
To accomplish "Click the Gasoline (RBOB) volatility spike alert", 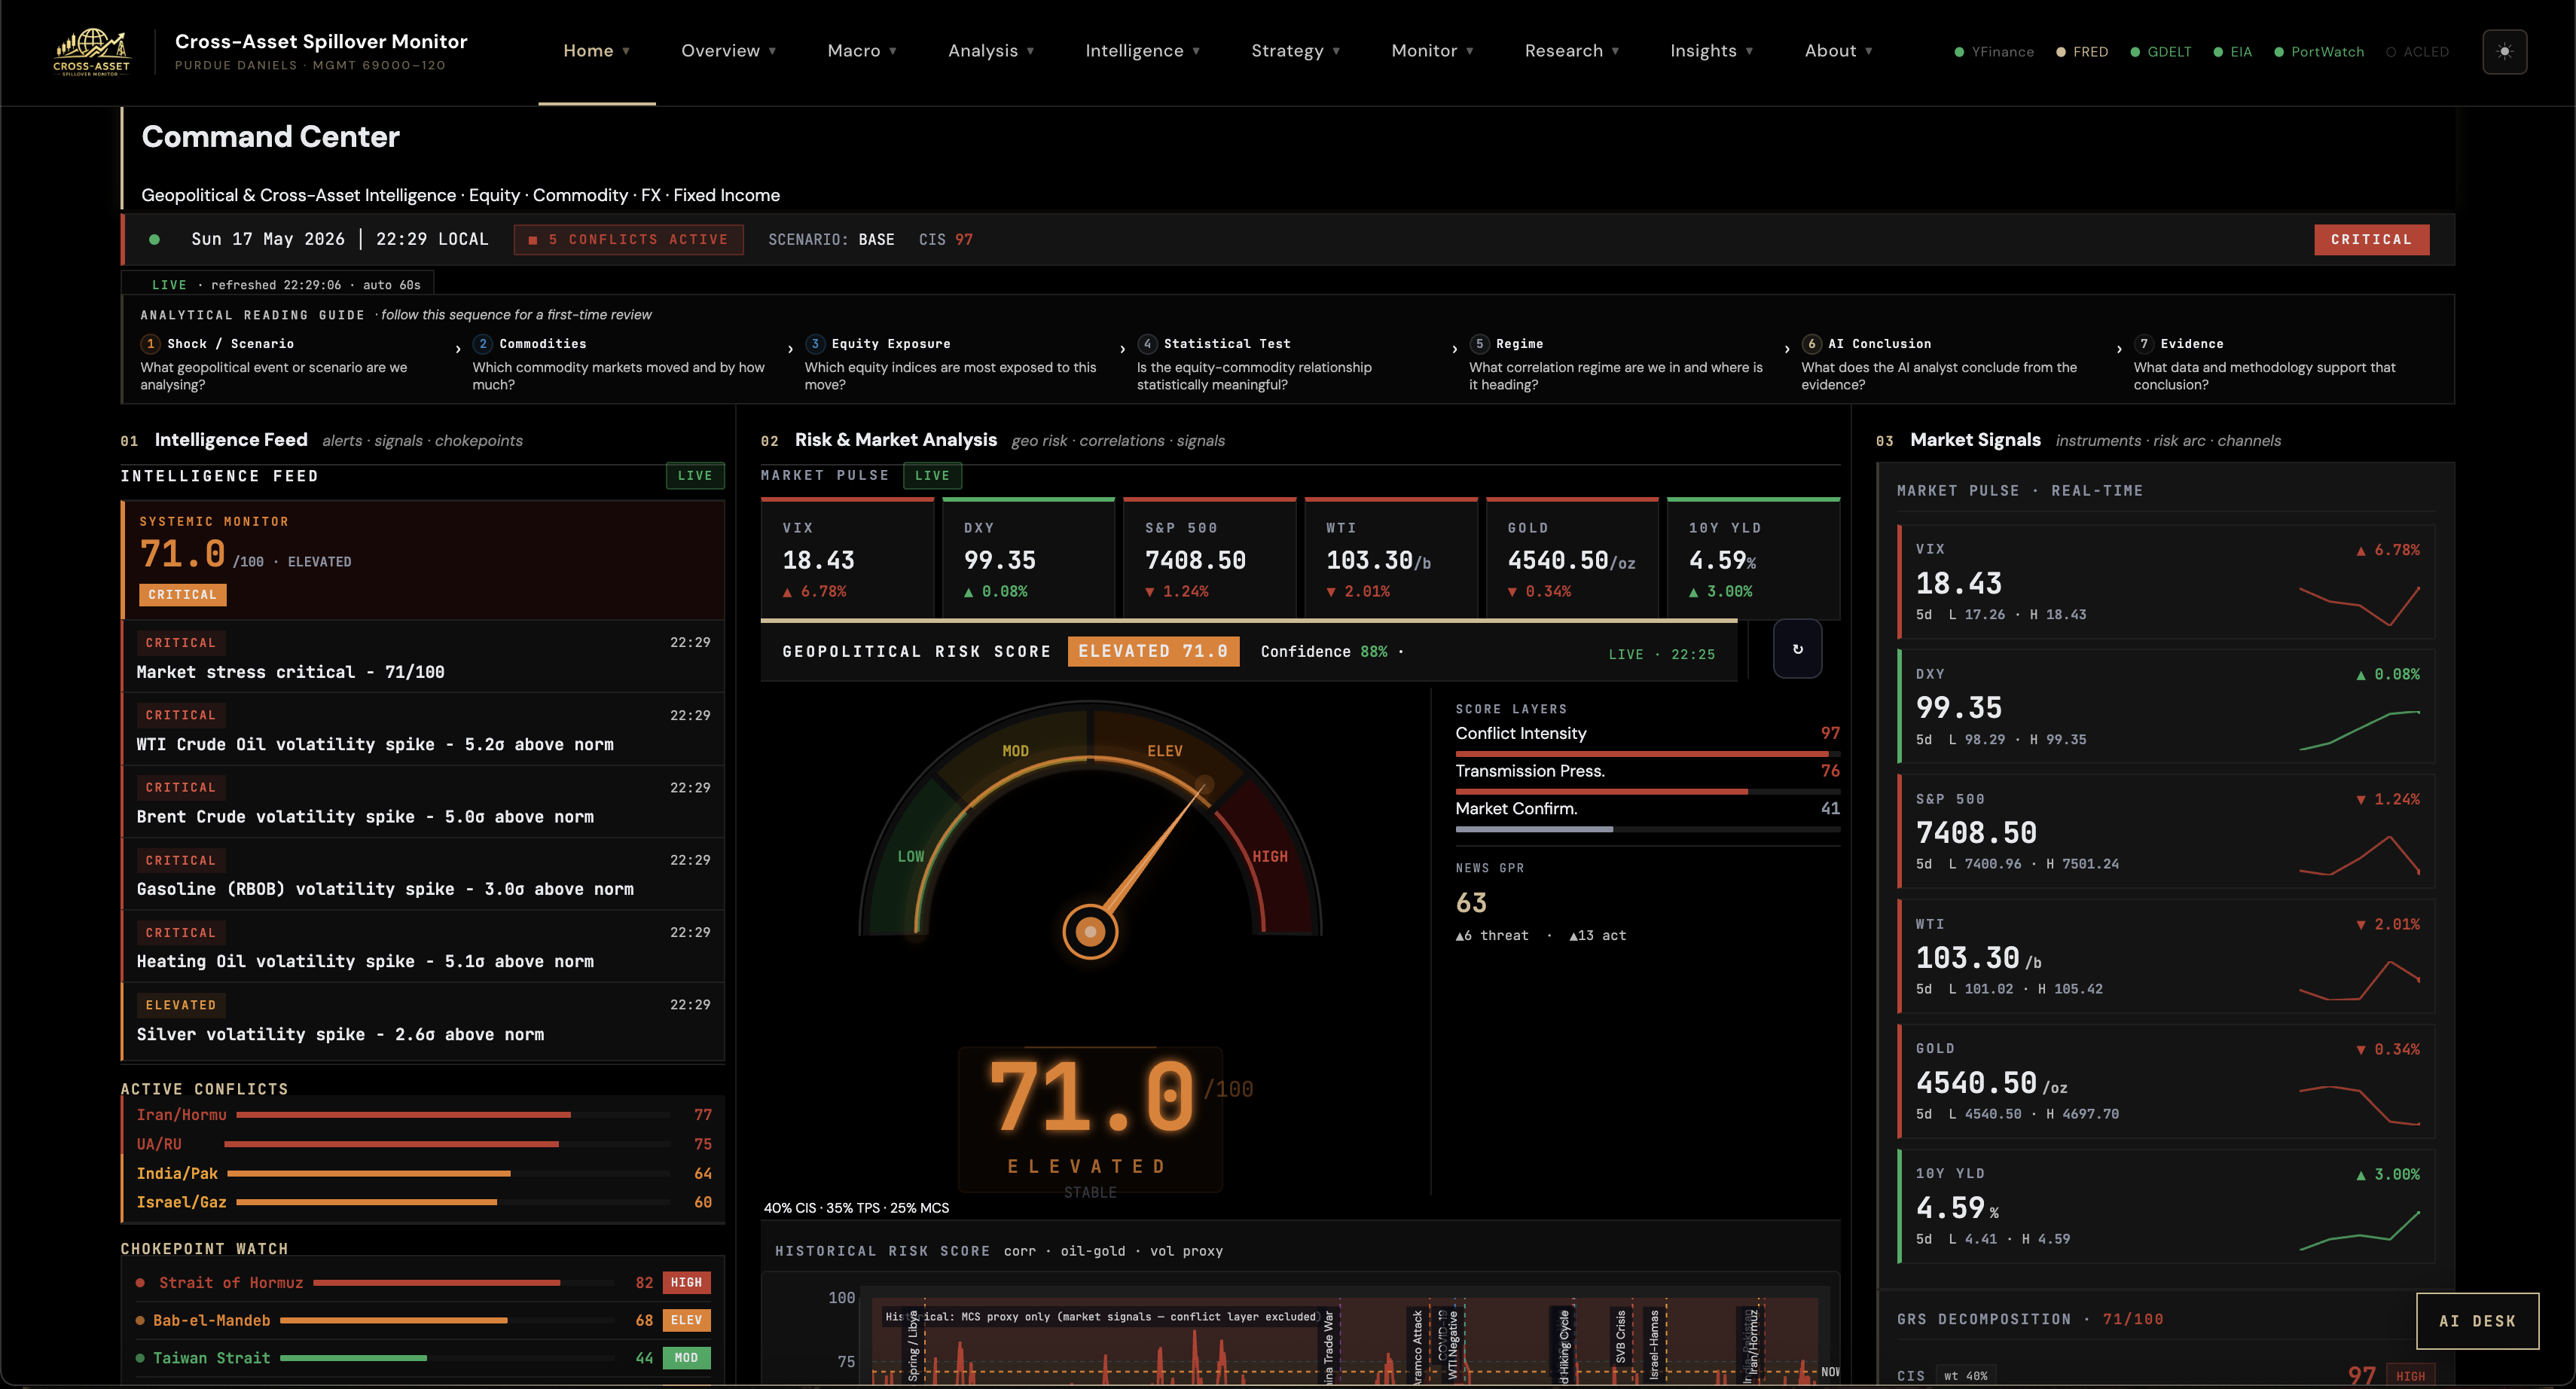I will click(x=423, y=874).
